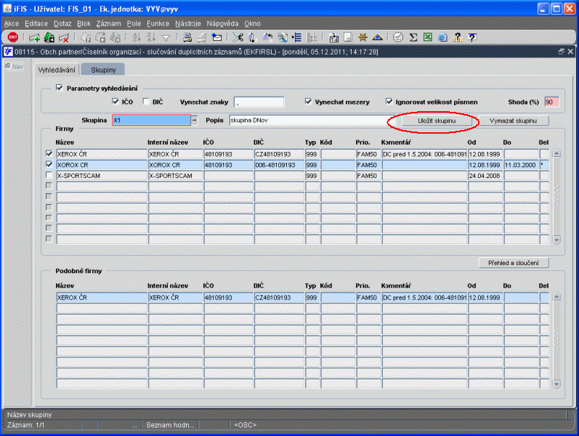
Task: Click the insert new record icon
Action: pos(34,37)
